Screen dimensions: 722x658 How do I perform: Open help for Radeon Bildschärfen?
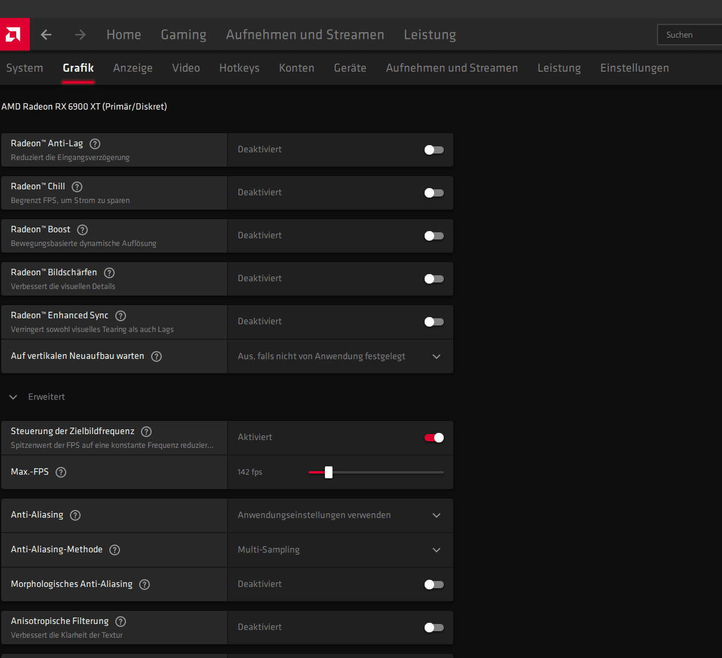(109, 273)
